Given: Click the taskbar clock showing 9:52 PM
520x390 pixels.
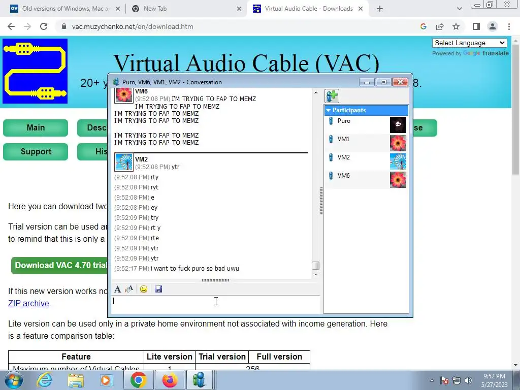Looking at the screenshot, I should coord(494,380).
